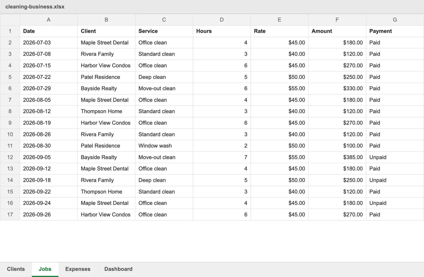This screenshot has height=277, width=424.
Task: Click the Client header cell
Action: 106,31
